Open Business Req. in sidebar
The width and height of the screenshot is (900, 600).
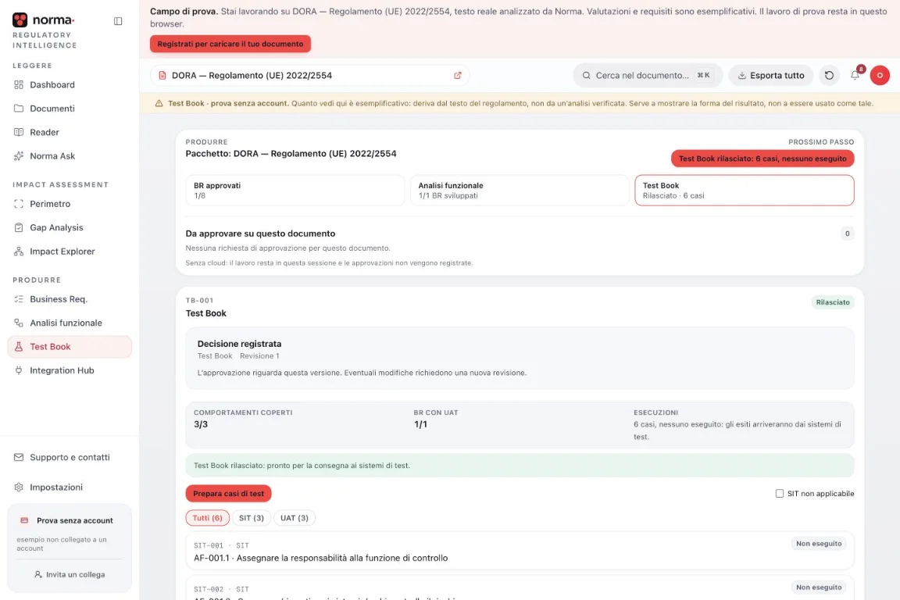point(70,299)
